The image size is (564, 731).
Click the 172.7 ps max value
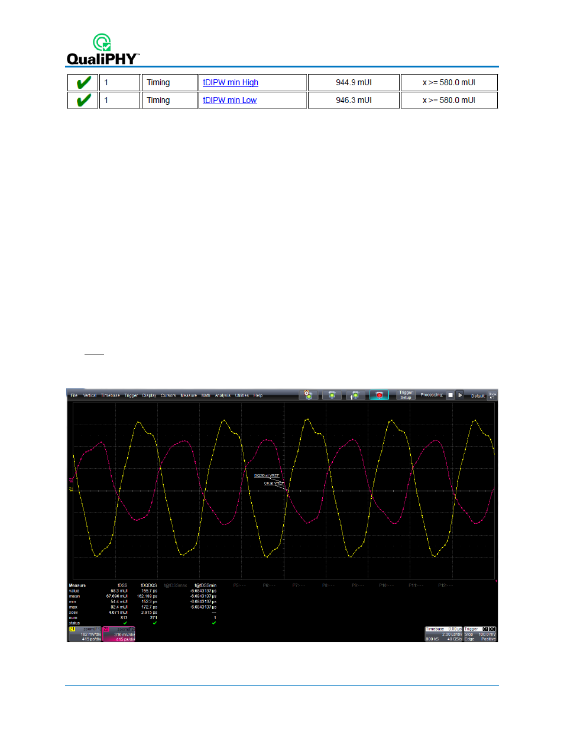coord(149,607)
